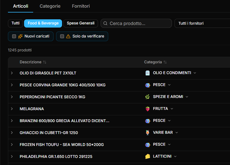Open category dropdown arrow for BRANZINI row
Viewport: 230px width, 165px height.
169,121
